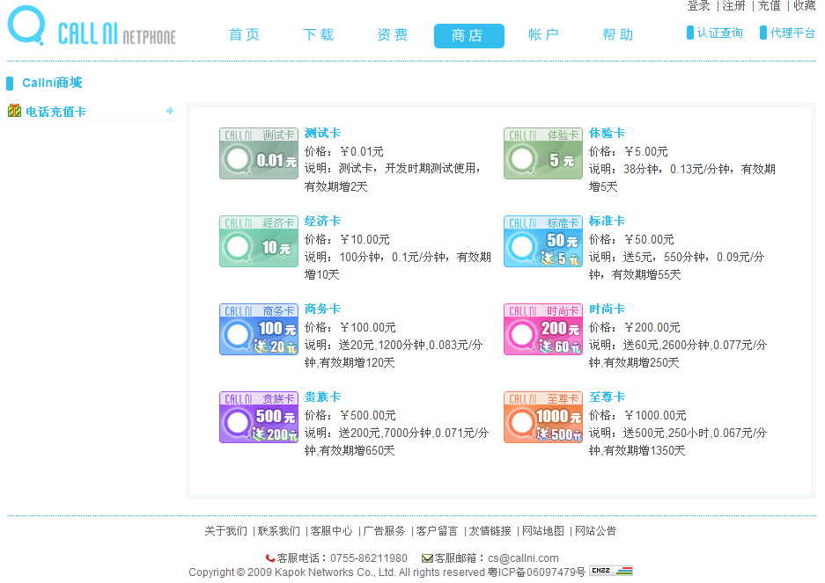Click the 50元 标准卡 card image
Viewport: 825px width, 583px height.
click(543, 241)
